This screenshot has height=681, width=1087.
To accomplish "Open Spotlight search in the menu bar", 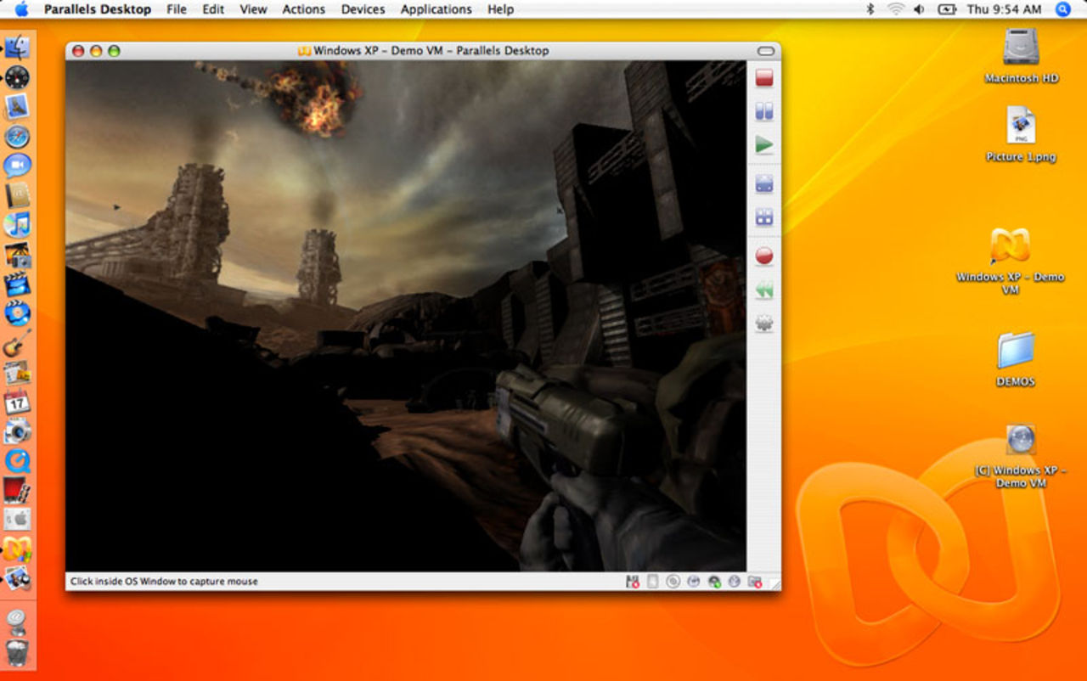I will click(x=1062, y=9).
